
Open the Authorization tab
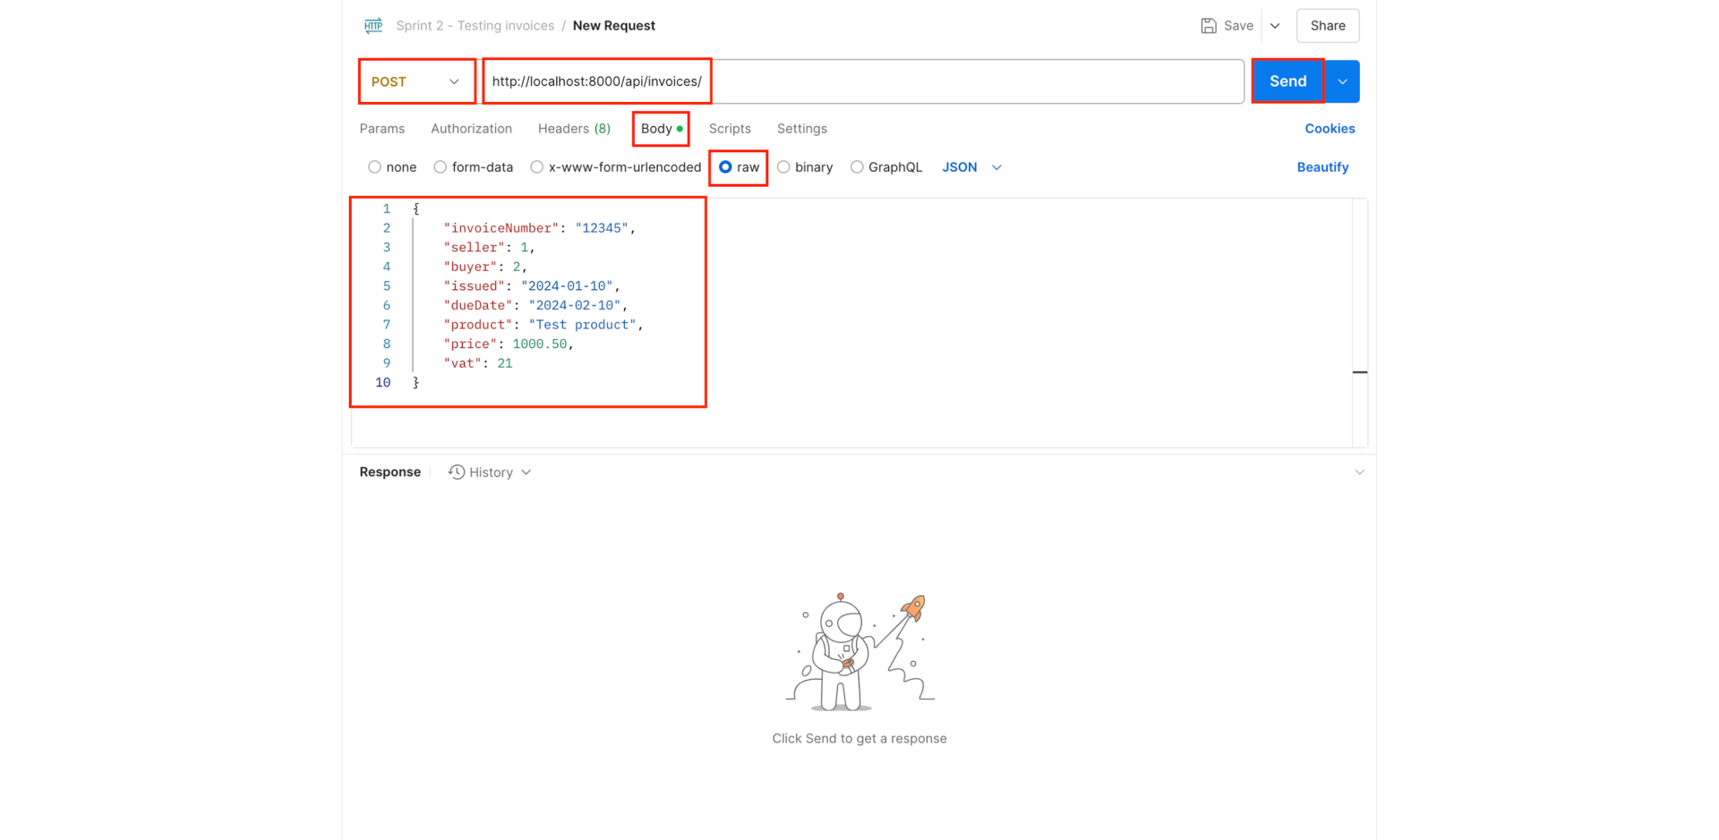pyautogui.click(x=471, y=129)
